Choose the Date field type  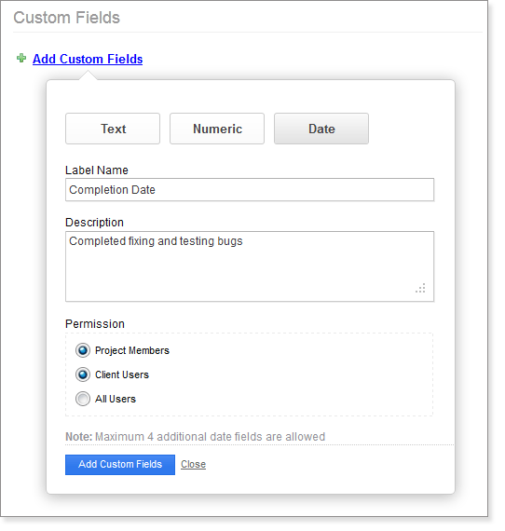[x=321, y=129]
